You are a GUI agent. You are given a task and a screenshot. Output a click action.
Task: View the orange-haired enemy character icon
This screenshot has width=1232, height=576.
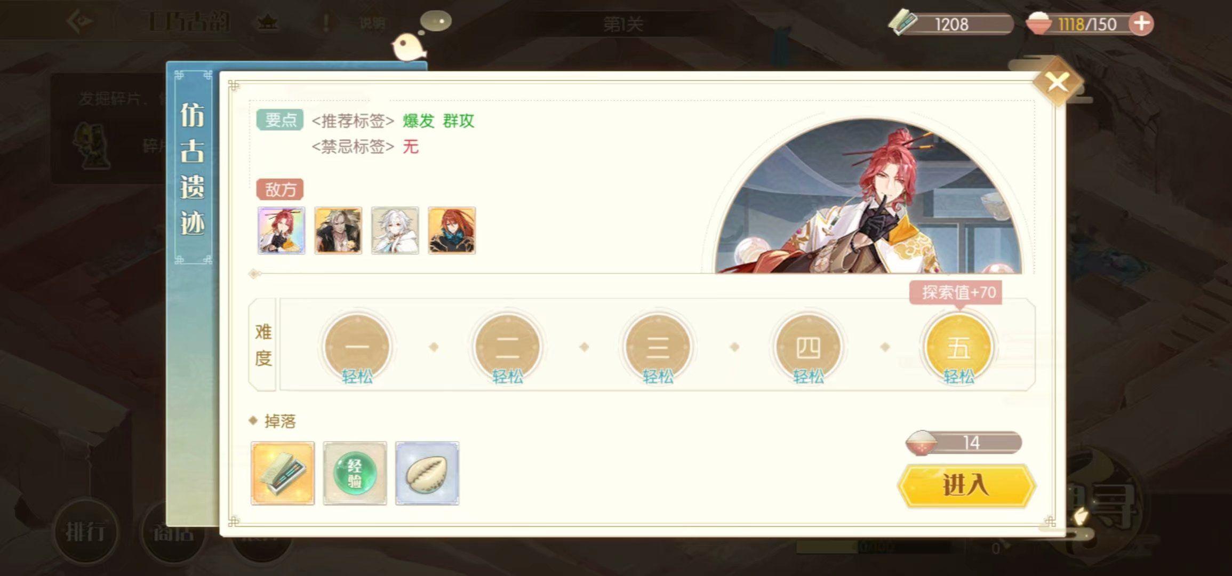point(452,230)
